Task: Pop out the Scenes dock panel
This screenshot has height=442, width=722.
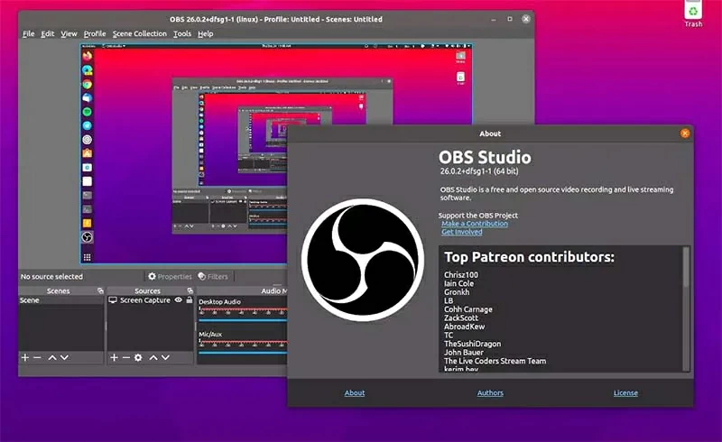Action: pos(100,290)
